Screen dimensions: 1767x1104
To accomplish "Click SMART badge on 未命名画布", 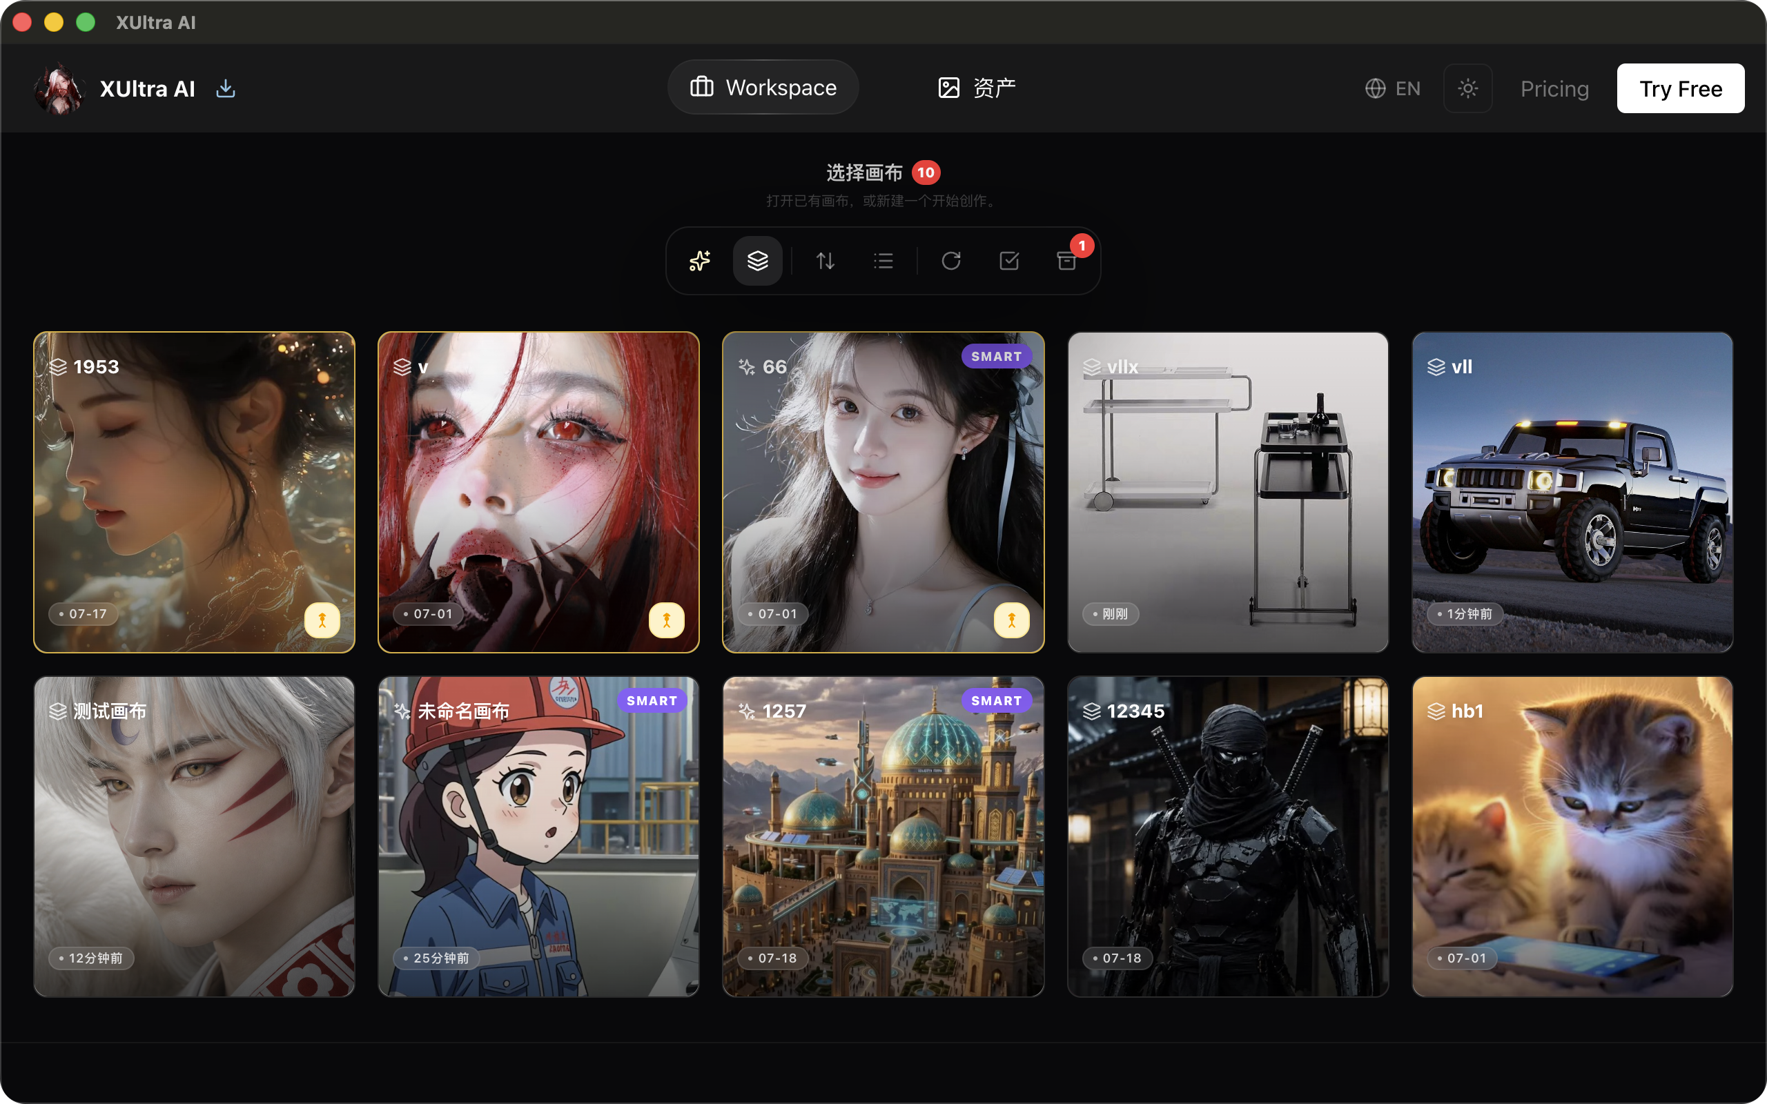I will [652, 701].
